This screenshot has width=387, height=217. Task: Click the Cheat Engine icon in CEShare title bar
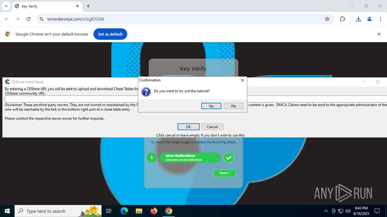coord(7,82)
